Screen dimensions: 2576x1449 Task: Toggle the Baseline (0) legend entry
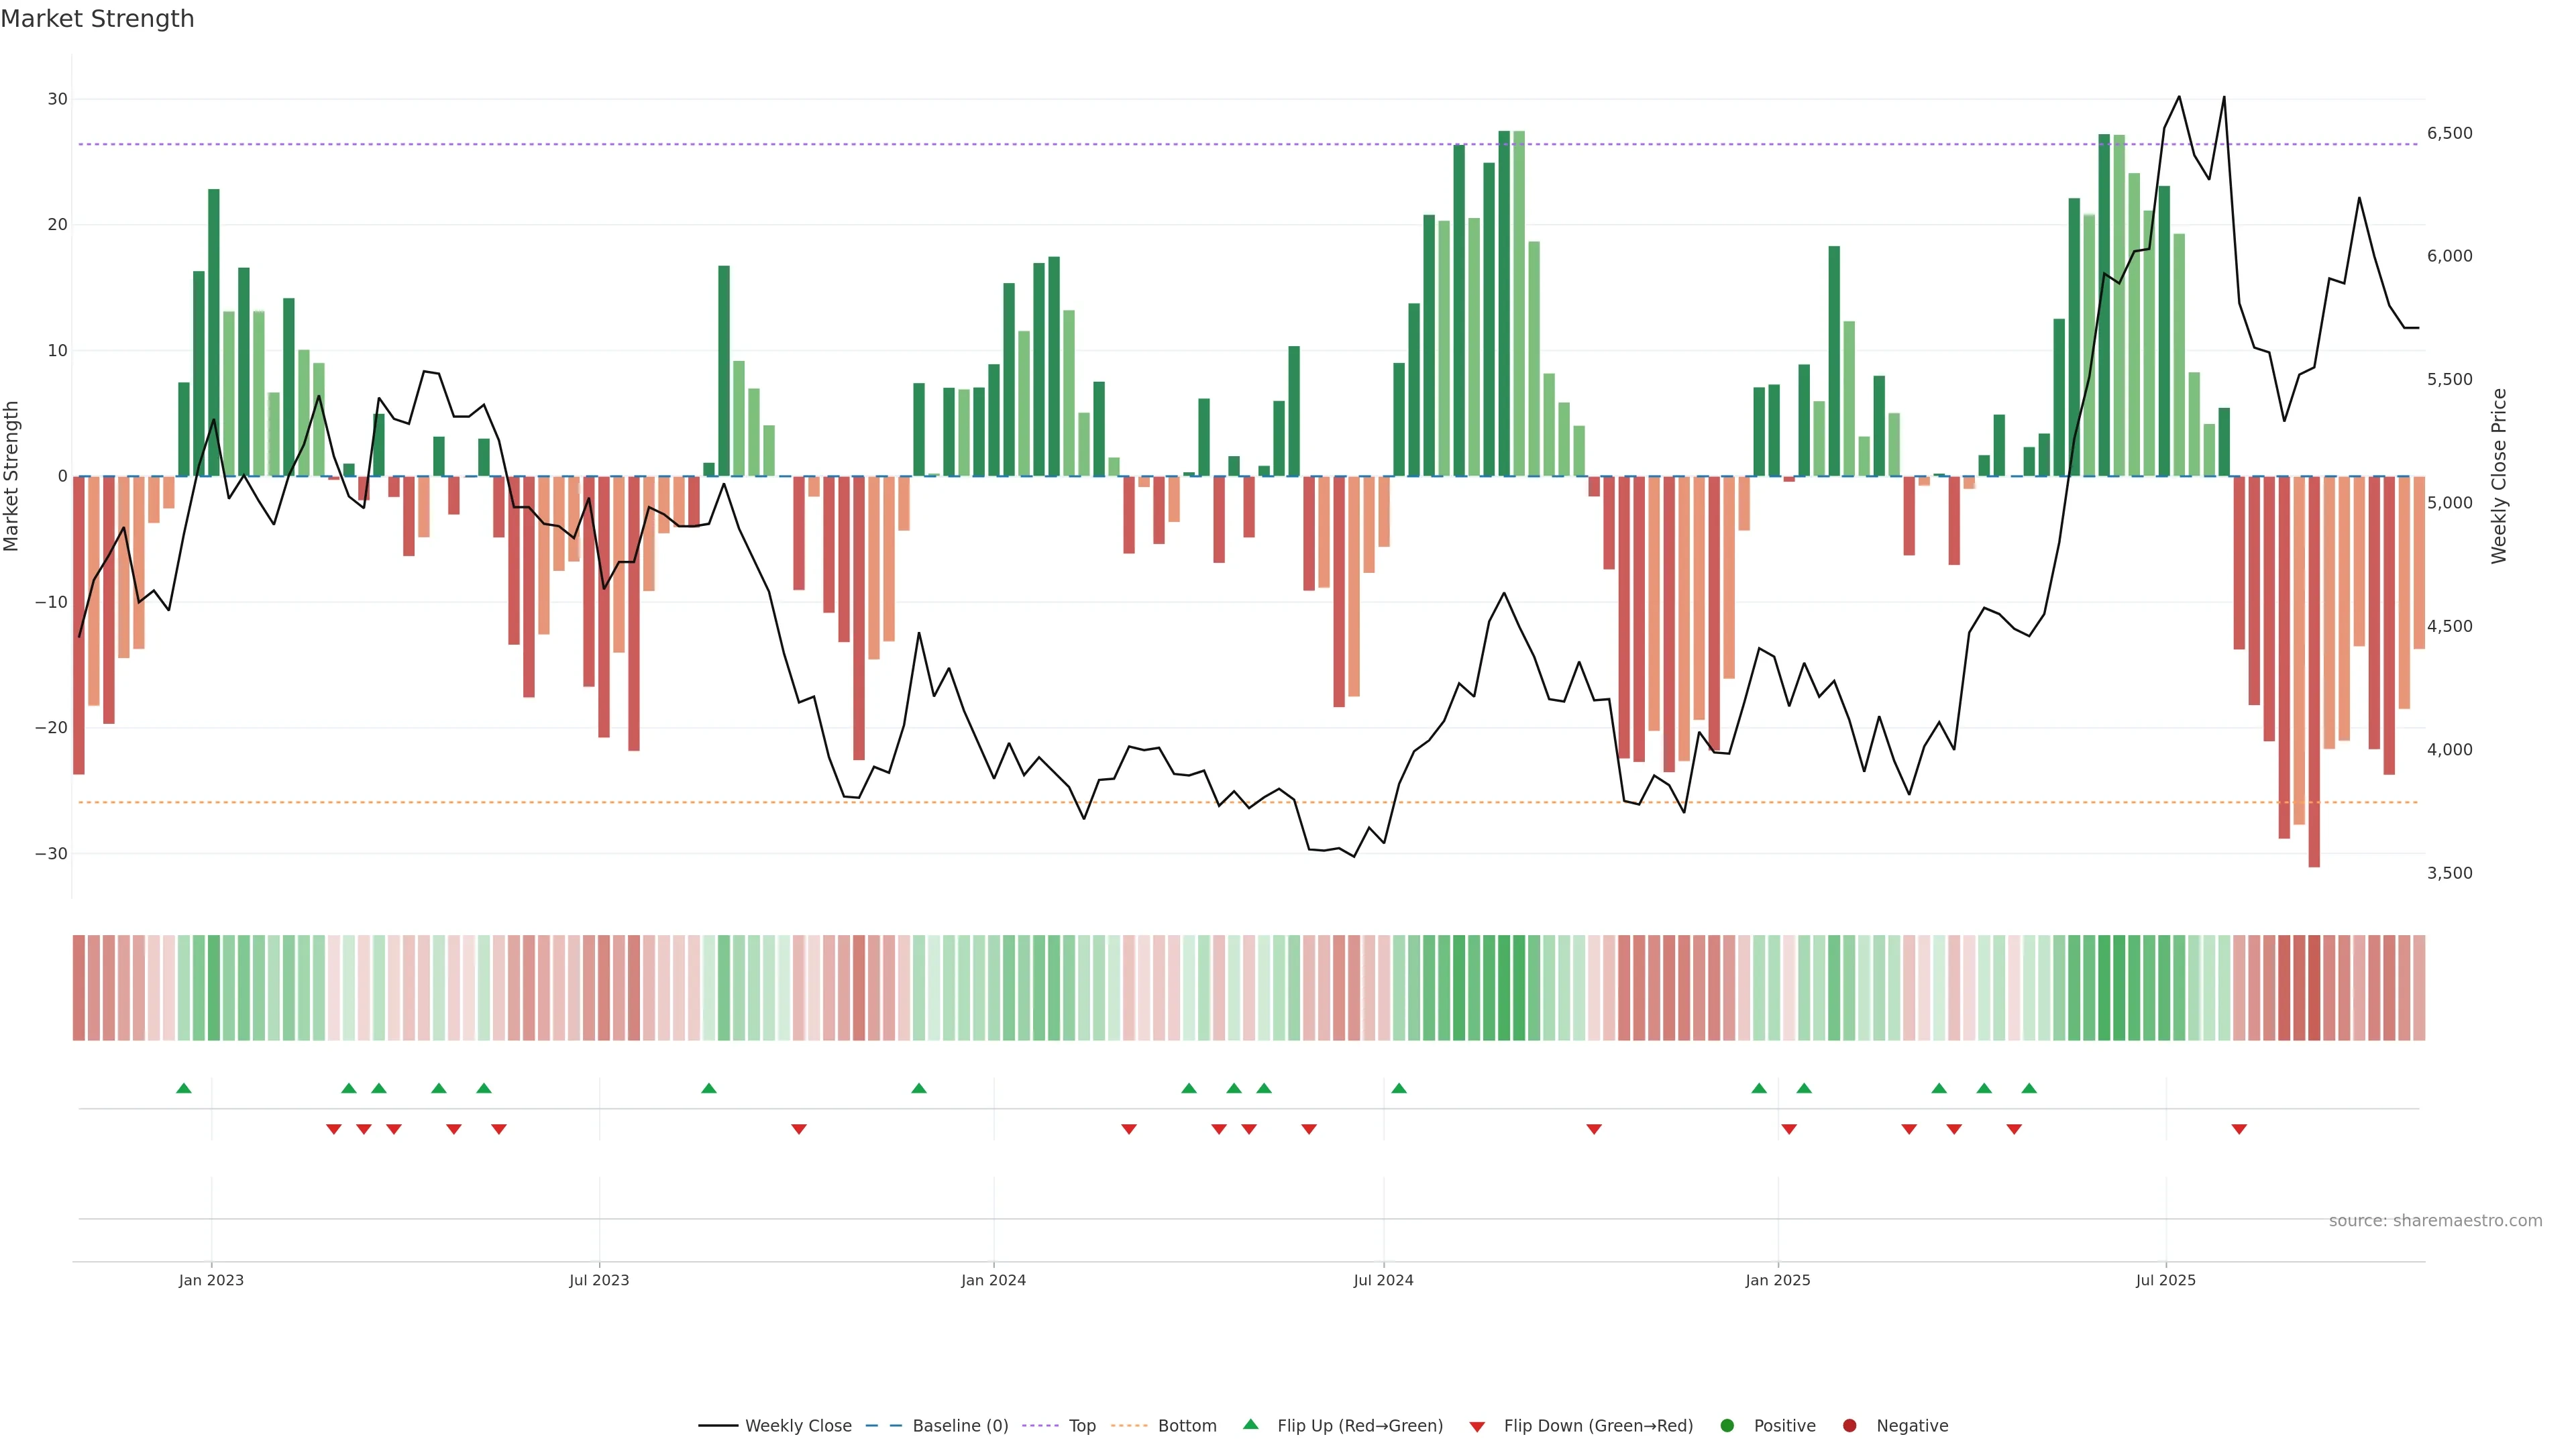[x=960, y=1426]
